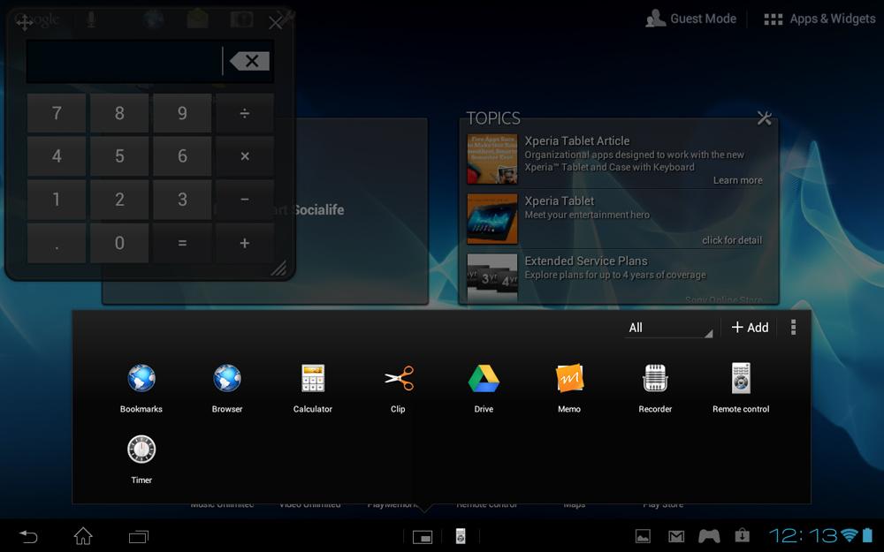This screenshot has height=552, width=884.
Task: Tap calculator minus key
Action: [245, 200]
